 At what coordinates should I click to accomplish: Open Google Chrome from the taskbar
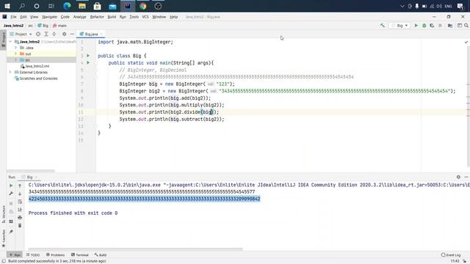[x=143, y=6]
